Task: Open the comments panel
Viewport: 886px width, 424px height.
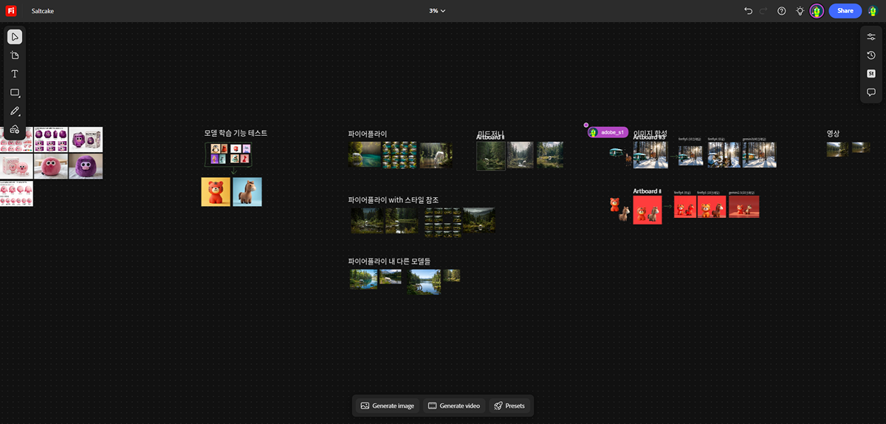Action: click(871, 92)
